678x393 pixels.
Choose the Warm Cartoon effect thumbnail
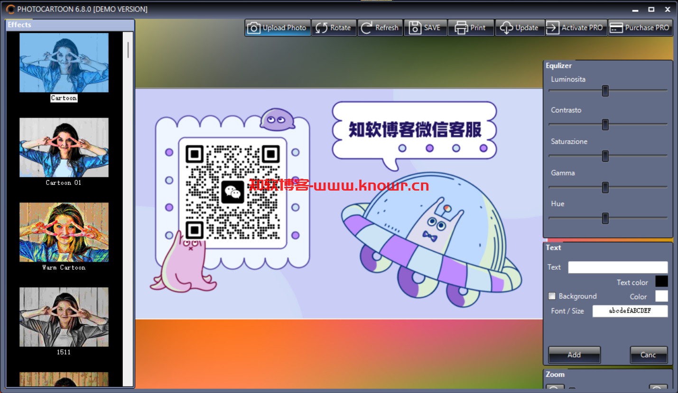click(x=64, y=232)
